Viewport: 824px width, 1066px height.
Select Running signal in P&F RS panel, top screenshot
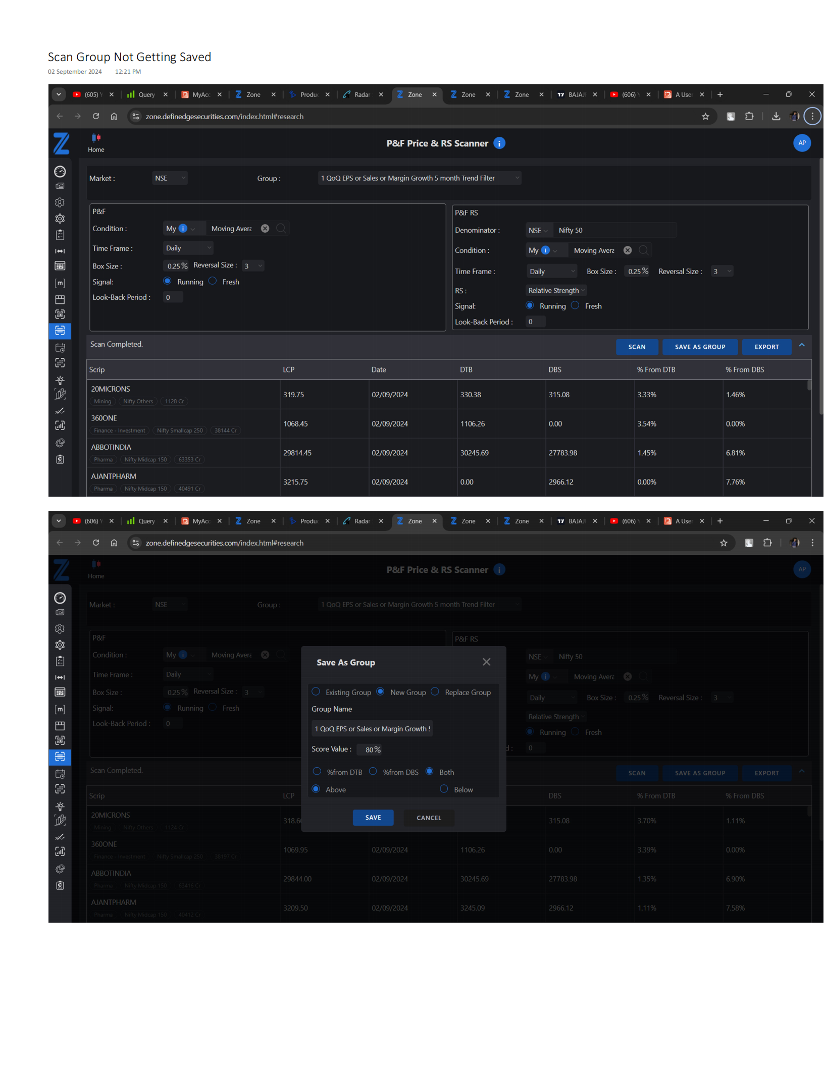click(530, 305)
